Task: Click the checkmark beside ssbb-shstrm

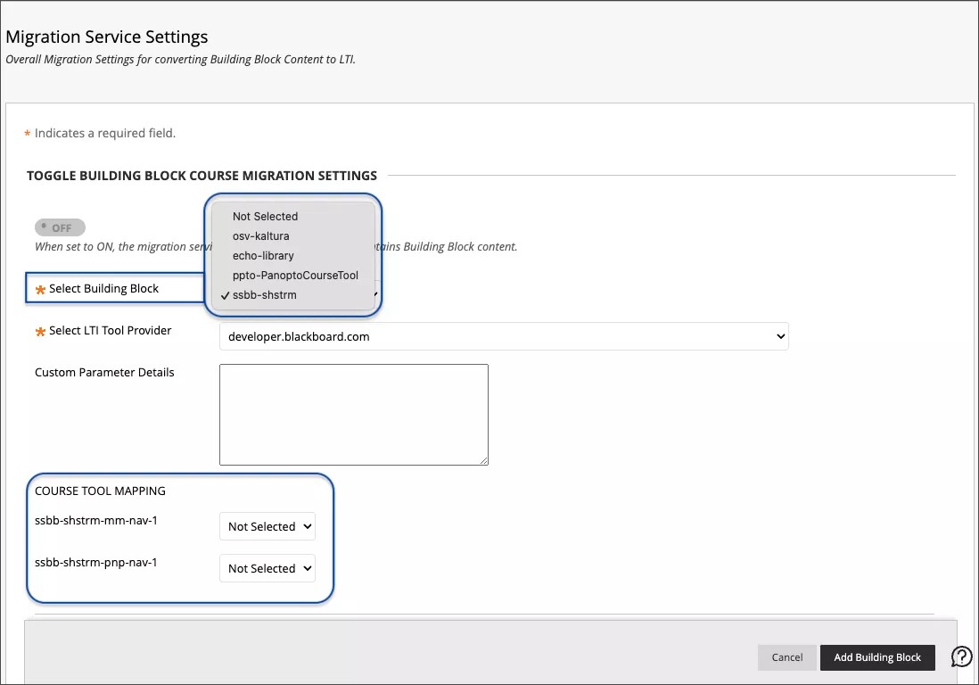Action: [225, 294]
